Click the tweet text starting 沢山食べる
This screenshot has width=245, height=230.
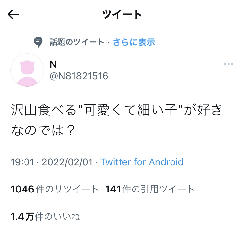(x=116, y=120)
